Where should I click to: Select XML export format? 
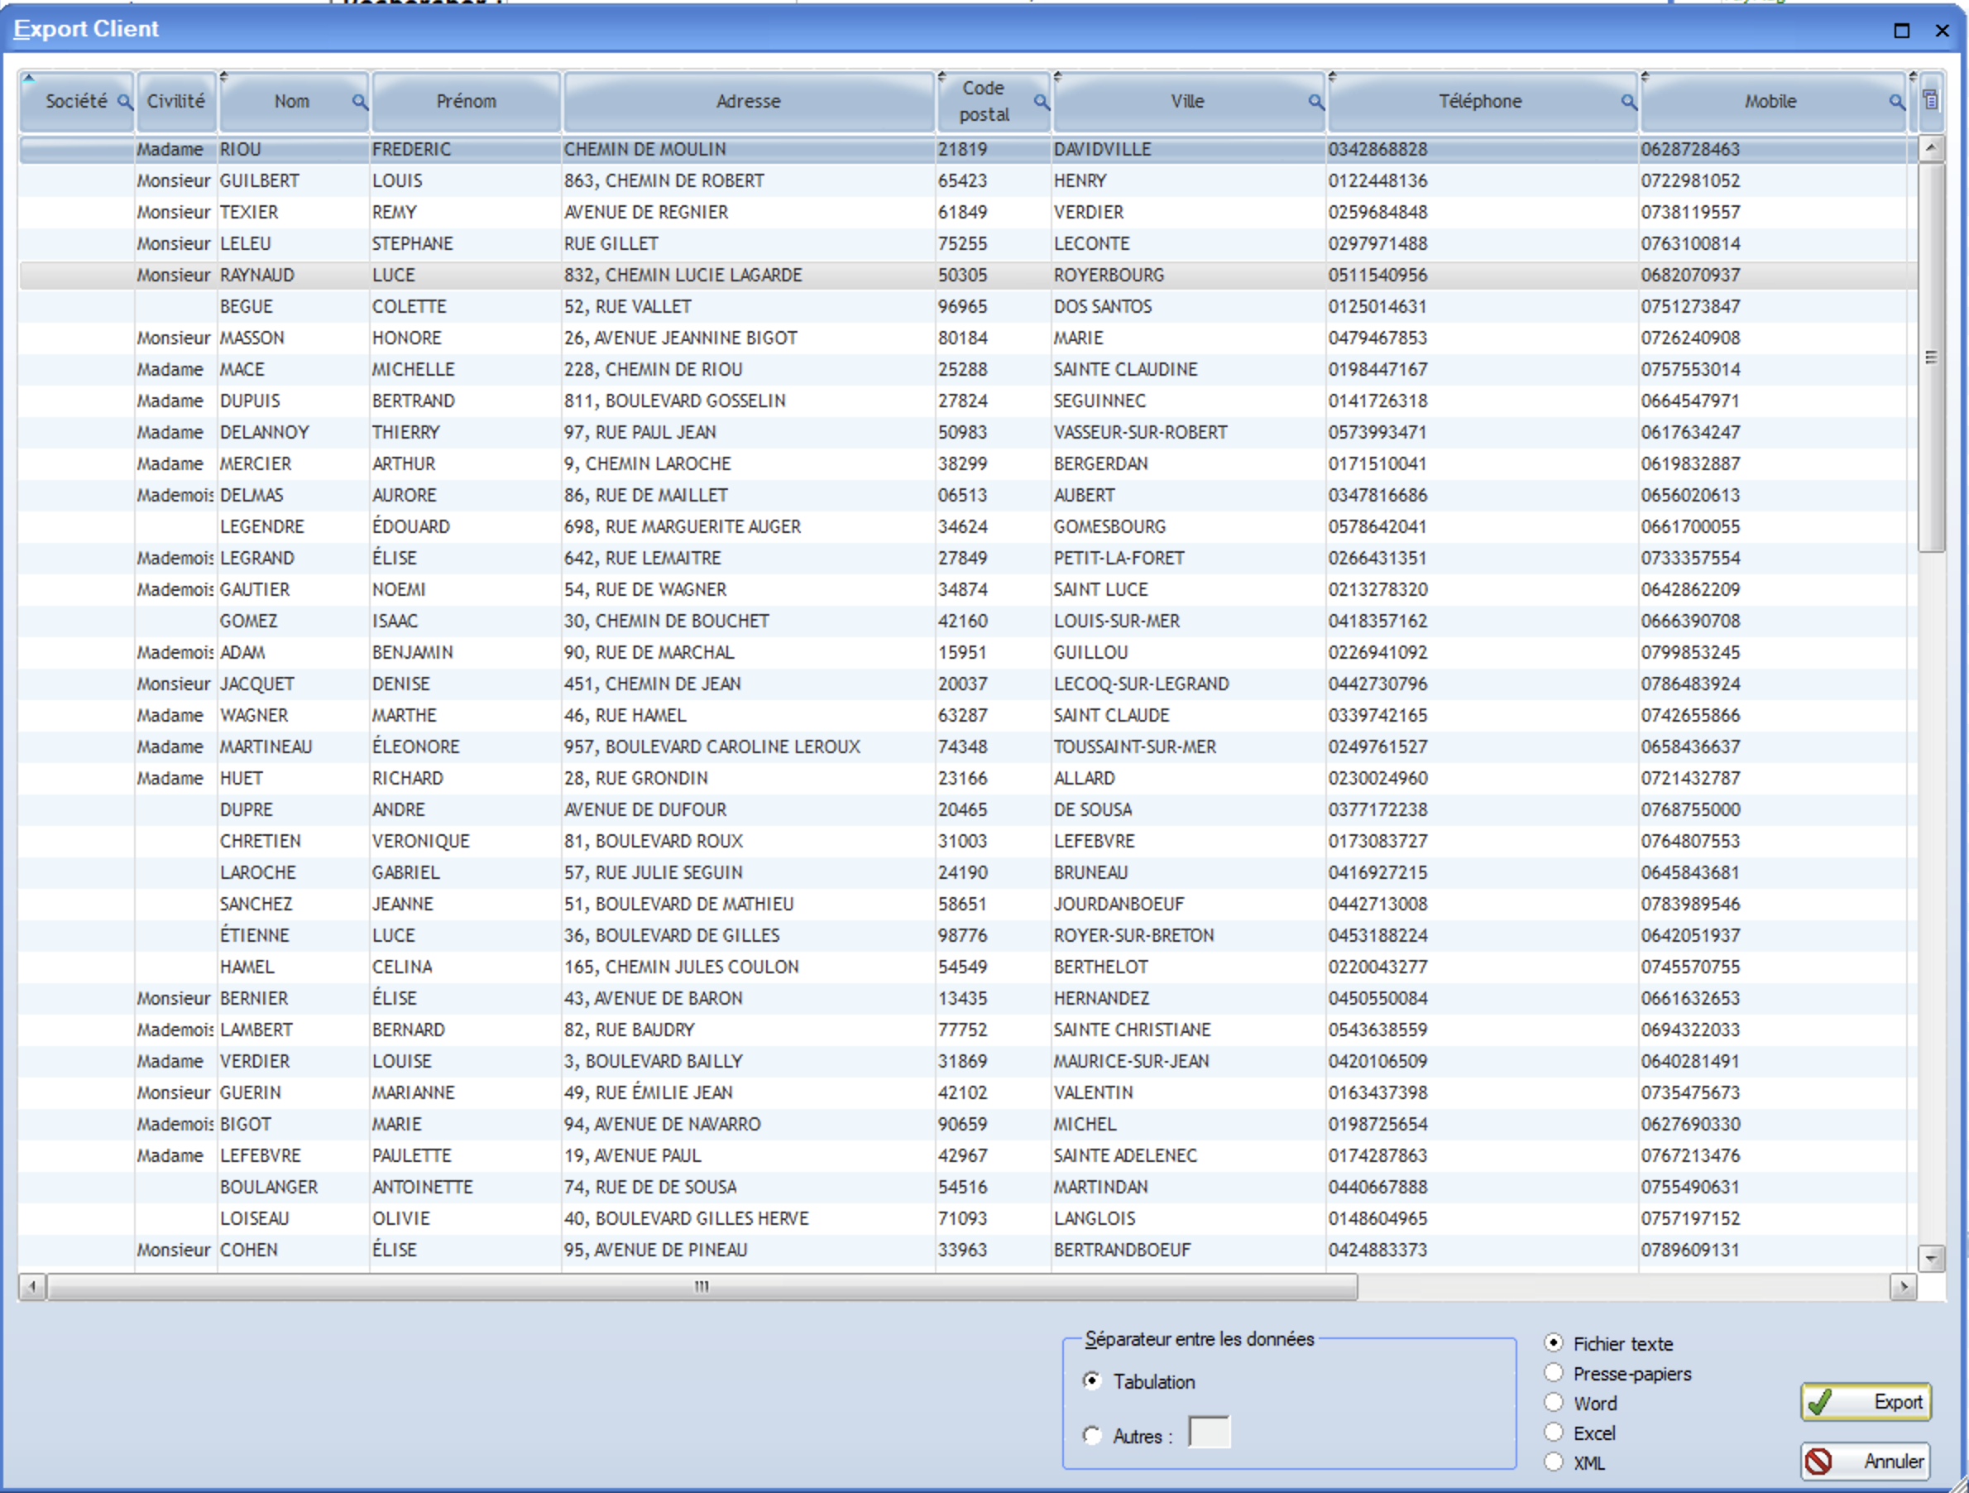[x=1554, y=1462]
